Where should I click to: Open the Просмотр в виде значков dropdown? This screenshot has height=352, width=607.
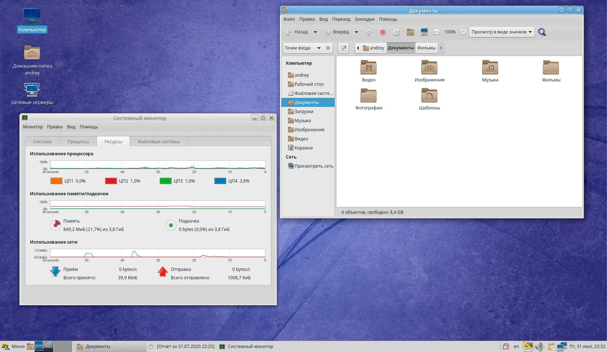502,32
